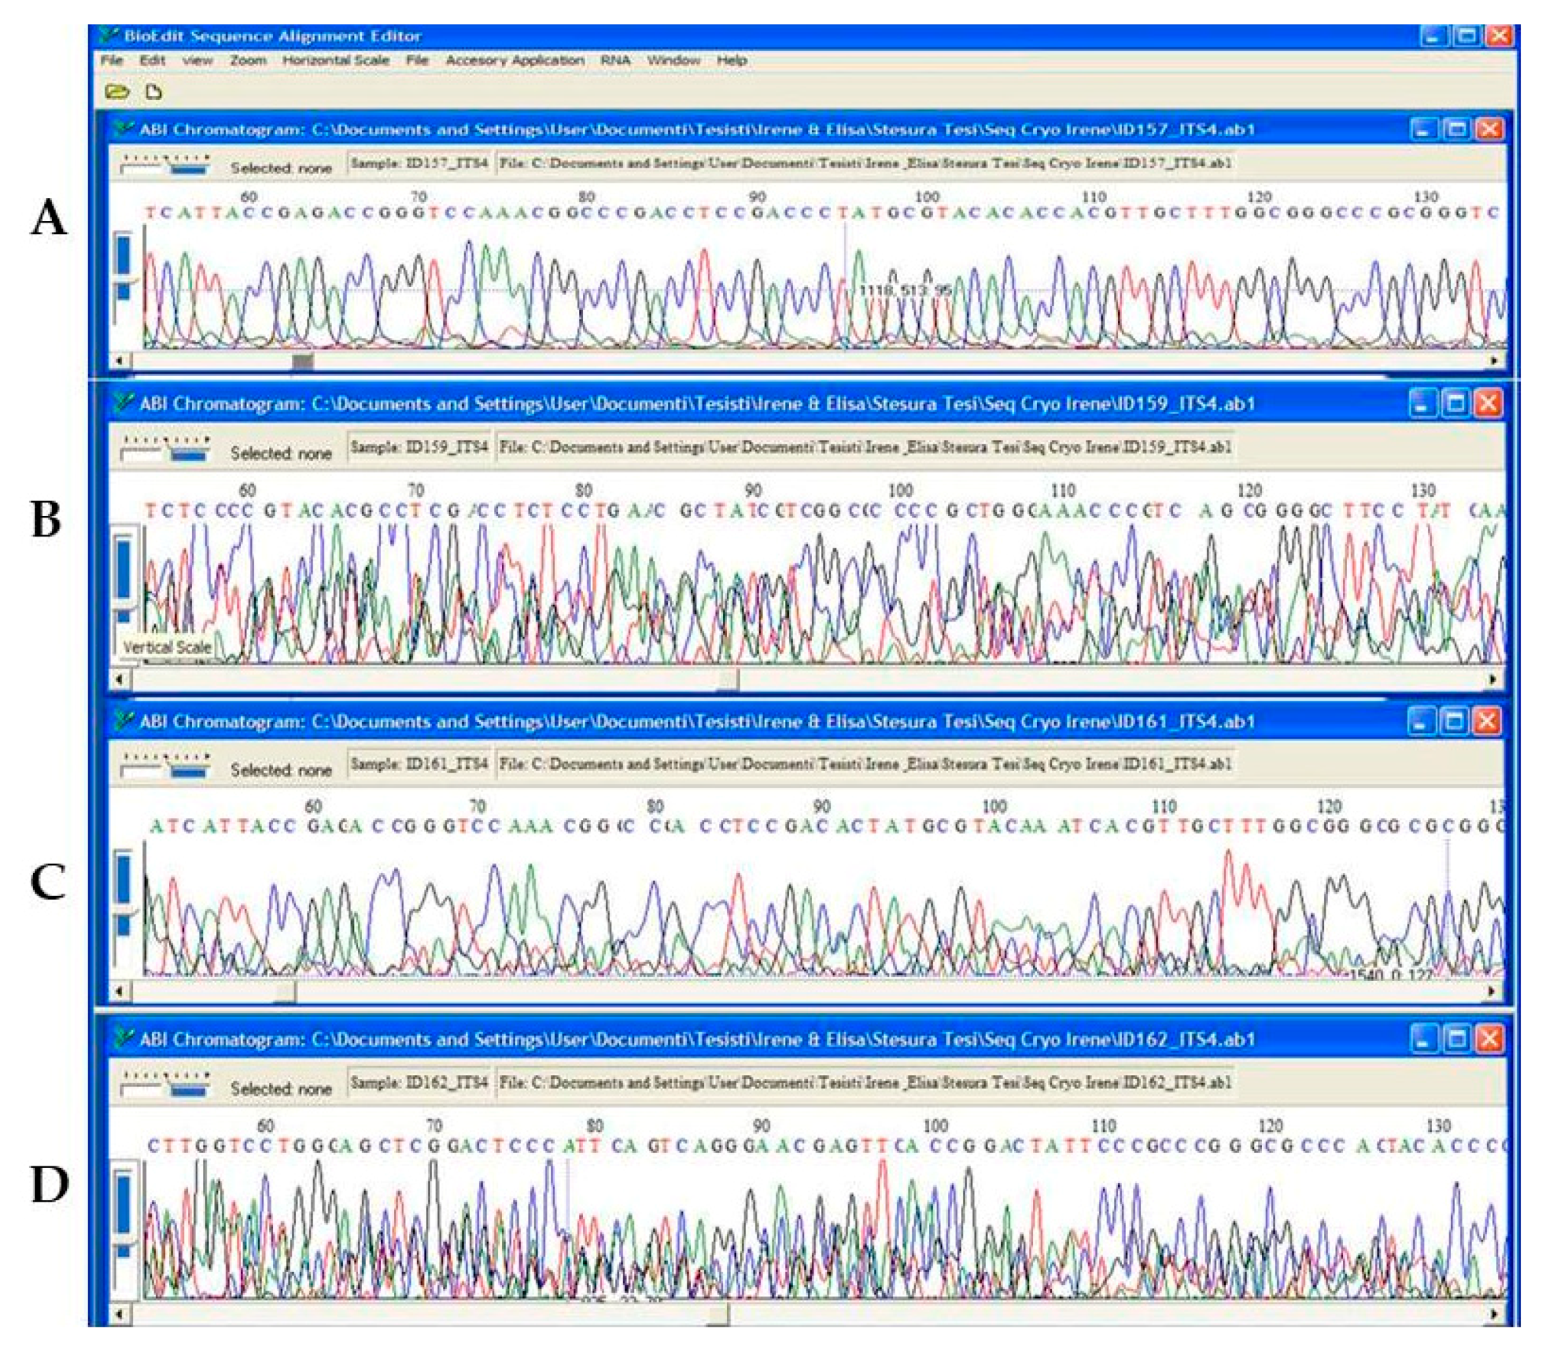This screenshot has width=1542, height=1352.
Task: Adjust horizontal scale slider in ID157 window
Action: point(165,165)
